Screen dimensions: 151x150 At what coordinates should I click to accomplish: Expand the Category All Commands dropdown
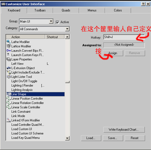coord(67,29)
